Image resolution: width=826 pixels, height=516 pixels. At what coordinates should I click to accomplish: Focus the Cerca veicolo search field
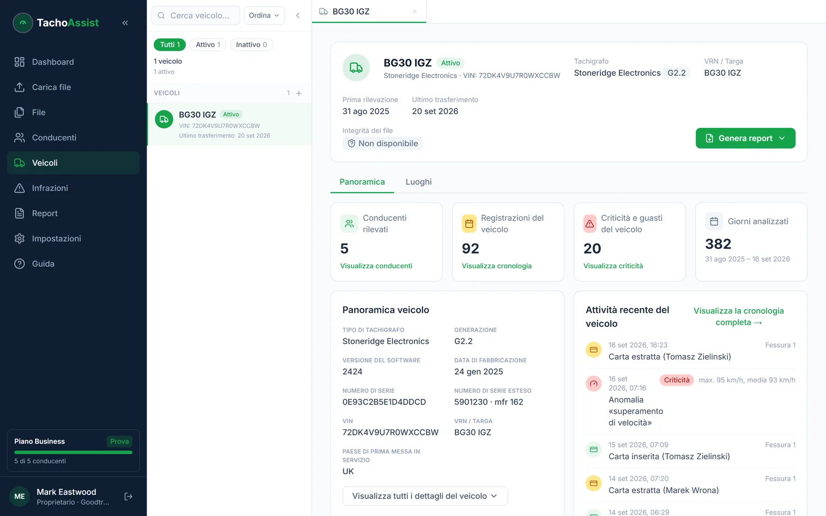pos(196,15)
